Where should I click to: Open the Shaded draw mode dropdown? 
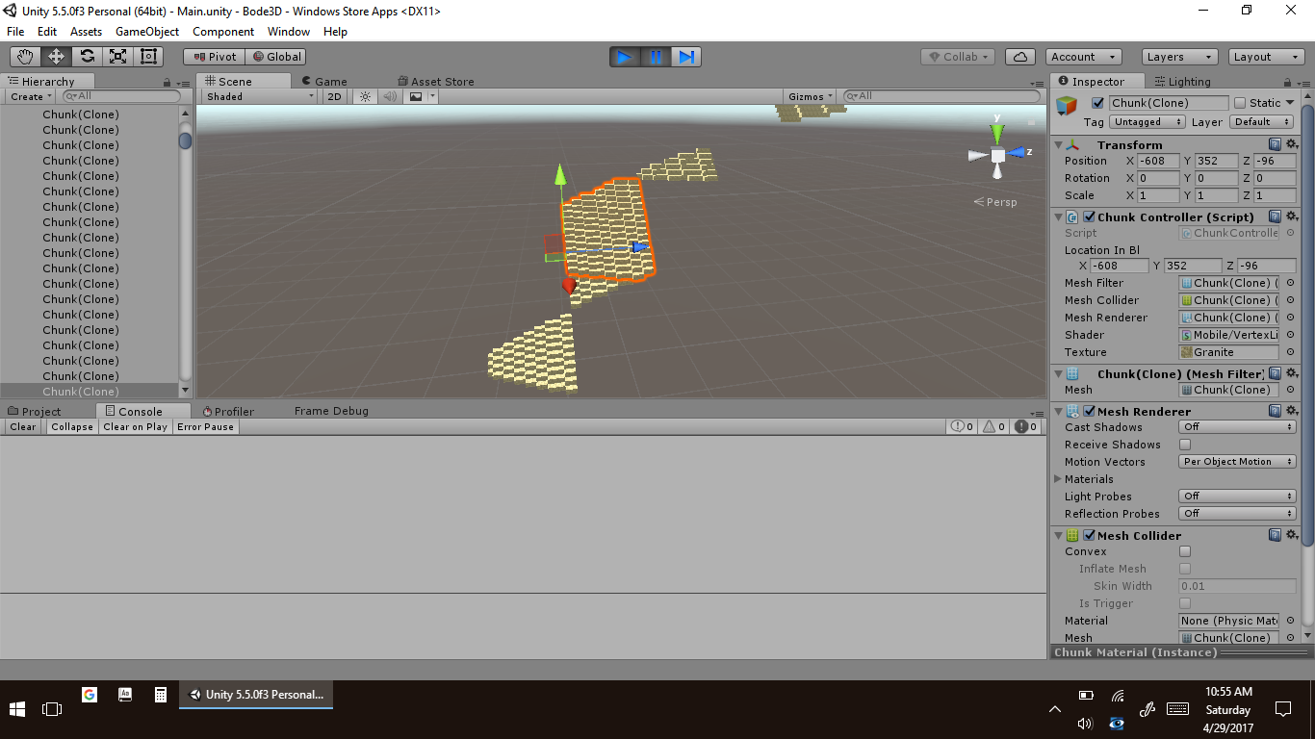tap(259, 96)
